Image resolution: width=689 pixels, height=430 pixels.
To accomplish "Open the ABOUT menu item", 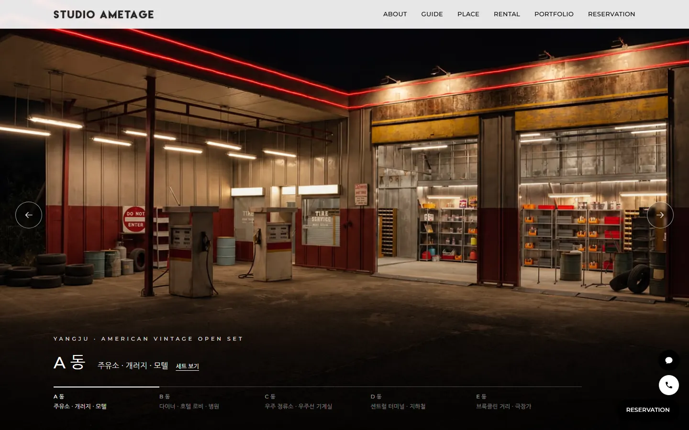I will [x=395, y=14].
